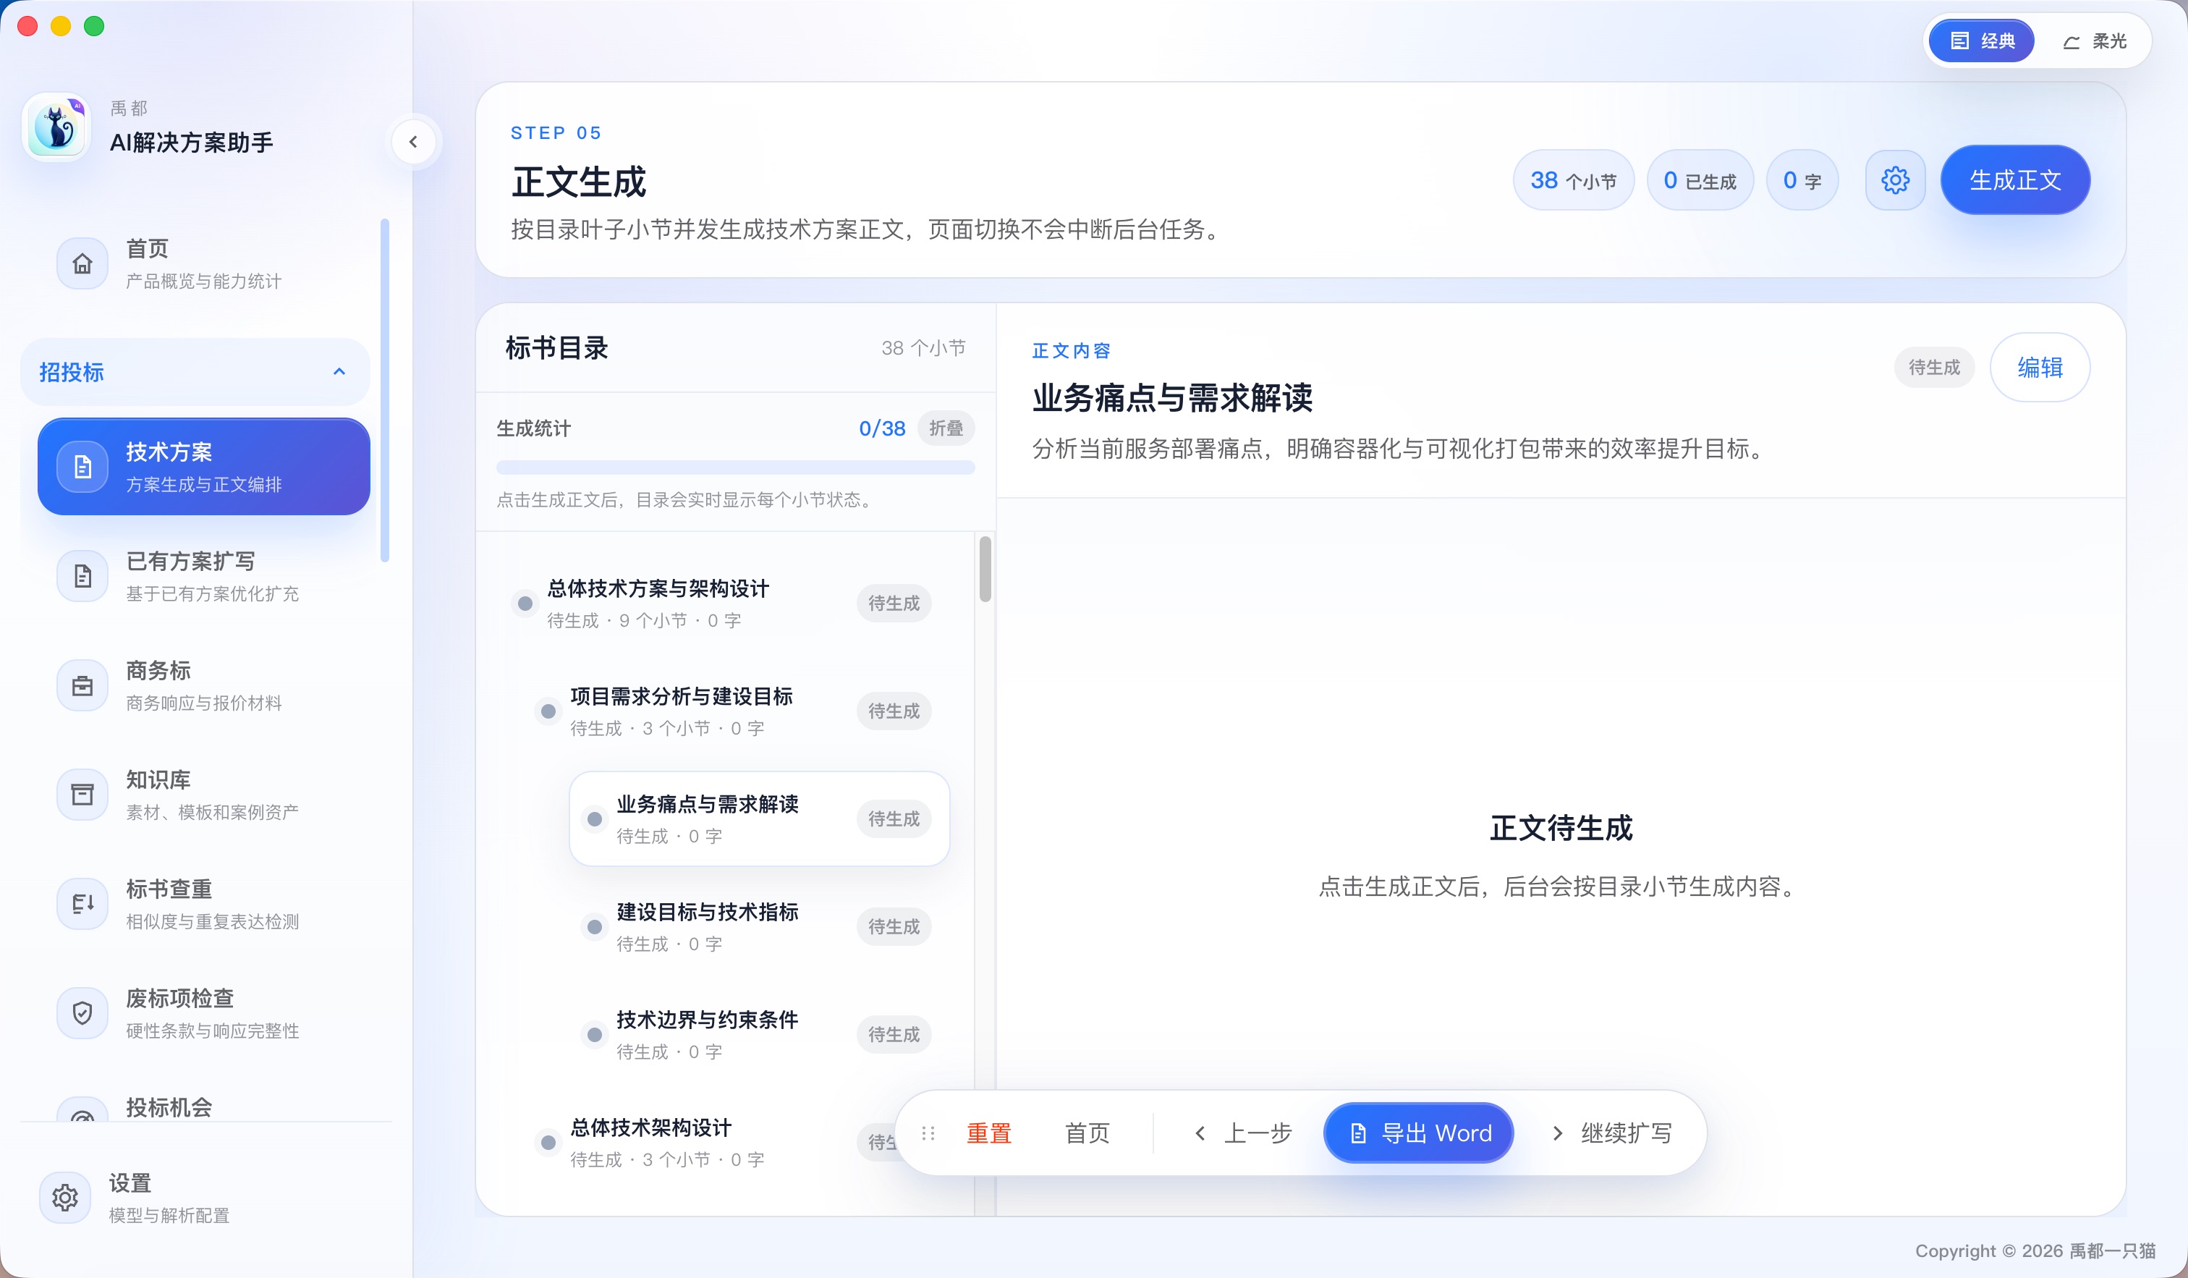Click the 38 个小节 stat pill
This screenshot has height=1278, width=2188.
[1573, 179]
